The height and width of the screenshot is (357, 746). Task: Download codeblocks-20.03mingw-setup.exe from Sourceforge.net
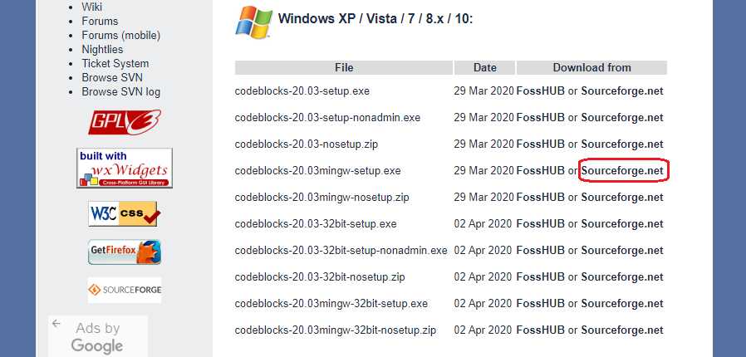pos(622,171)
